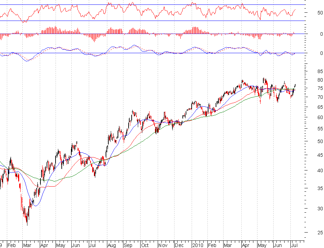324x248 pixels.
Task: Click the price axis value '85'
Action: click(320, 71)
